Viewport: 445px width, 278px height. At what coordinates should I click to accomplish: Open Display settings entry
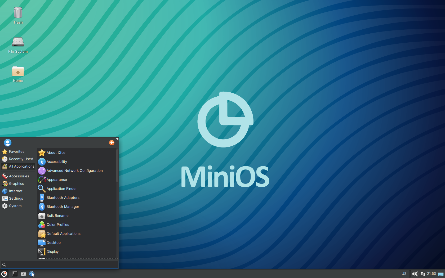point(77,252)
